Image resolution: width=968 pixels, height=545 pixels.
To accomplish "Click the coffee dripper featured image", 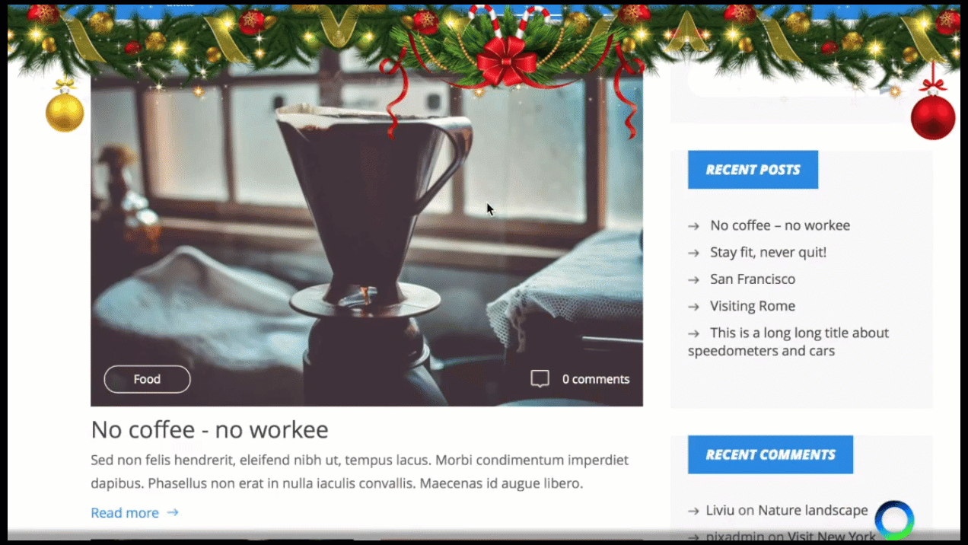I will [367, 236].
